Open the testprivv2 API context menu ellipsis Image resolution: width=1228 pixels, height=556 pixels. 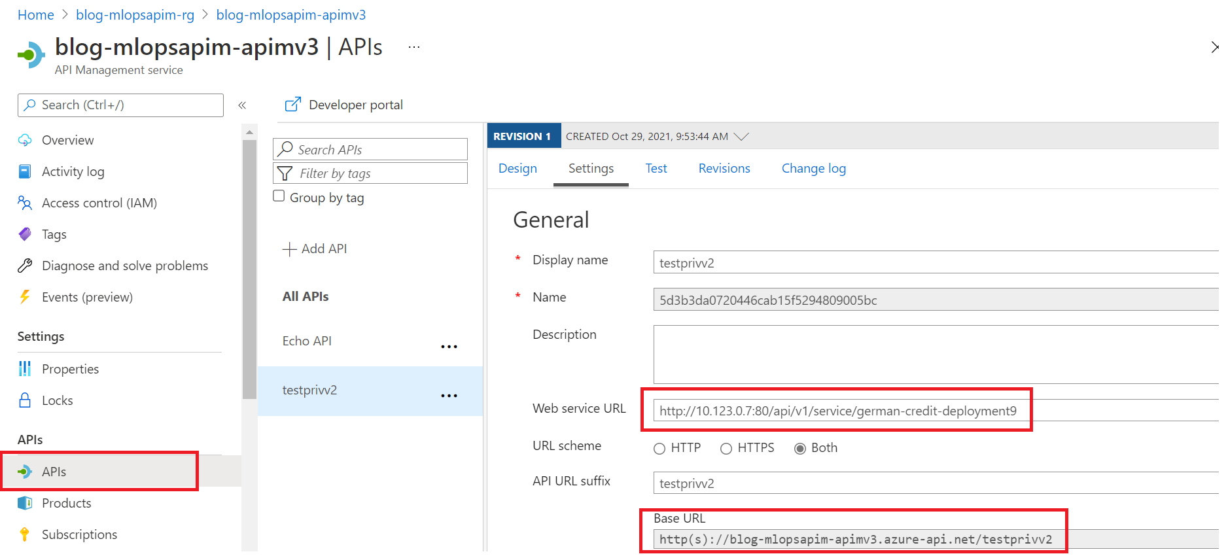coord(449,396)
